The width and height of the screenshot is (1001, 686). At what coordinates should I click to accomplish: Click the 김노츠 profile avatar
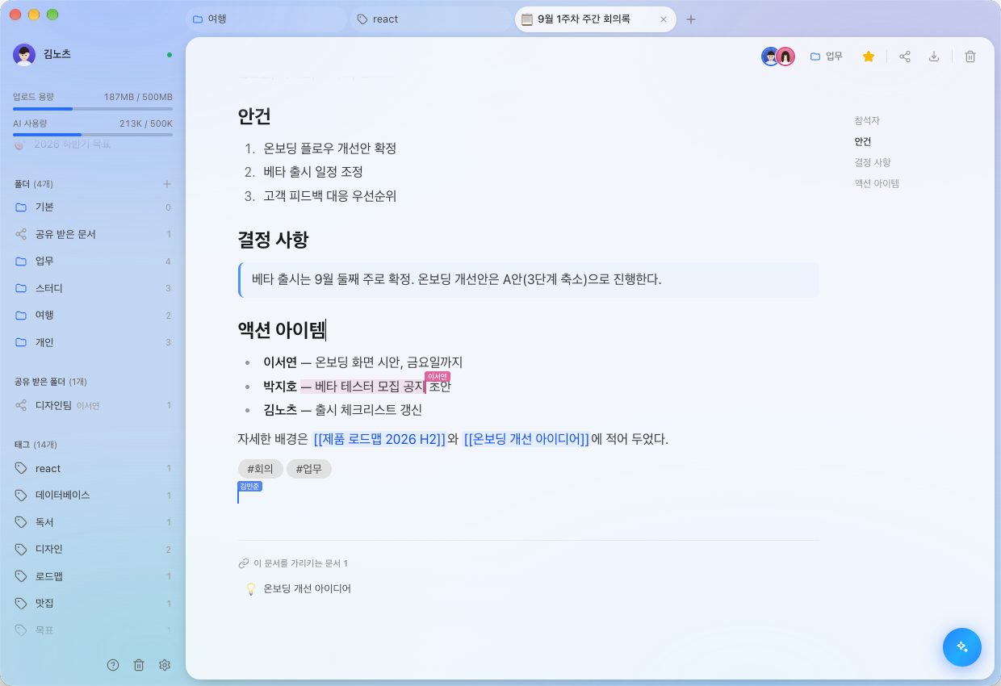pyautogui.click(x=24, y=55)
